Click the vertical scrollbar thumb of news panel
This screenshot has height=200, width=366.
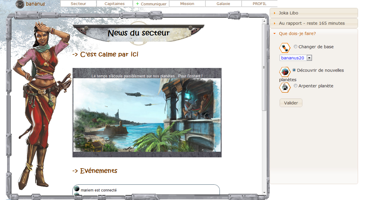pos(264,68)
